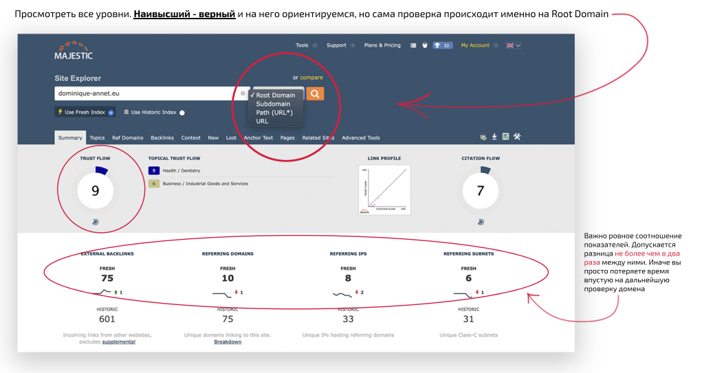This screenshot has width=702, height=373.
Task: Click the olive 6 Business topic swatch
Action: [x=153, y=183]
